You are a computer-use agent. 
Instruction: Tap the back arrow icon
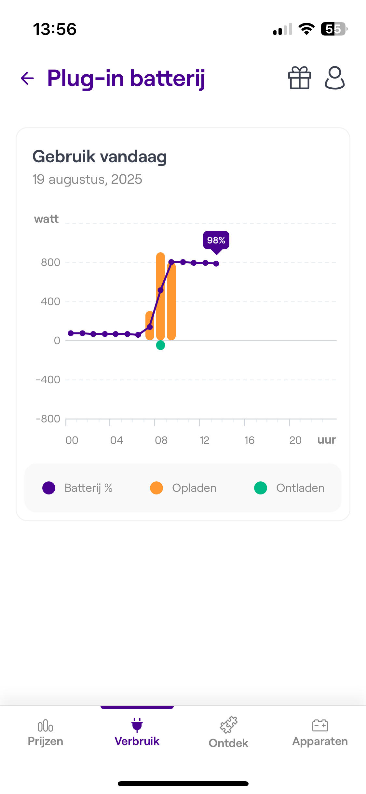pyautogui.click(x=27, y=78)
